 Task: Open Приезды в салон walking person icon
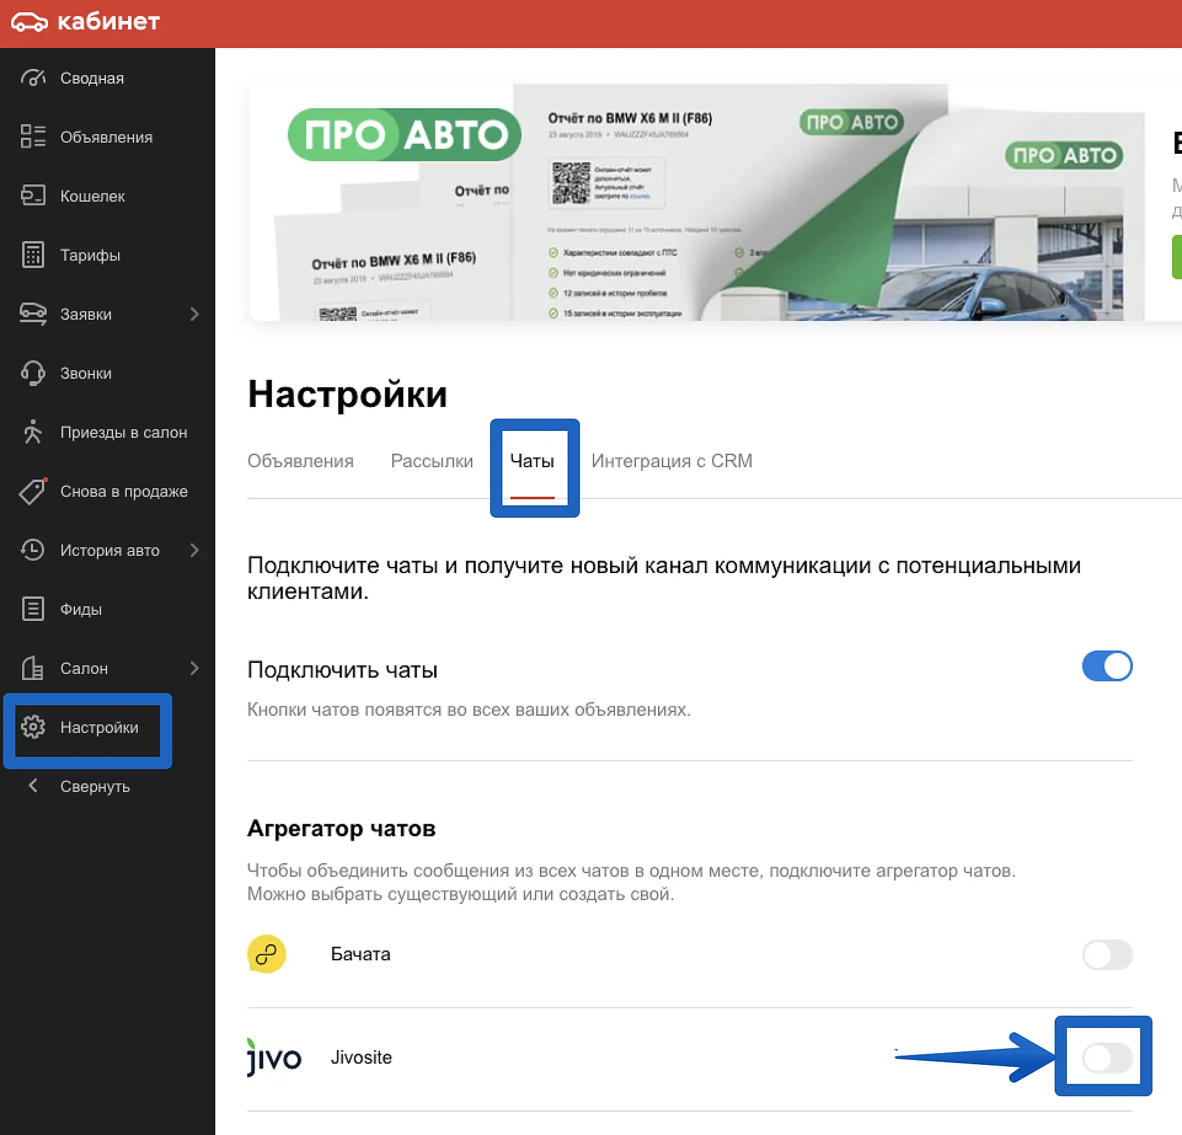click(33, 432)
